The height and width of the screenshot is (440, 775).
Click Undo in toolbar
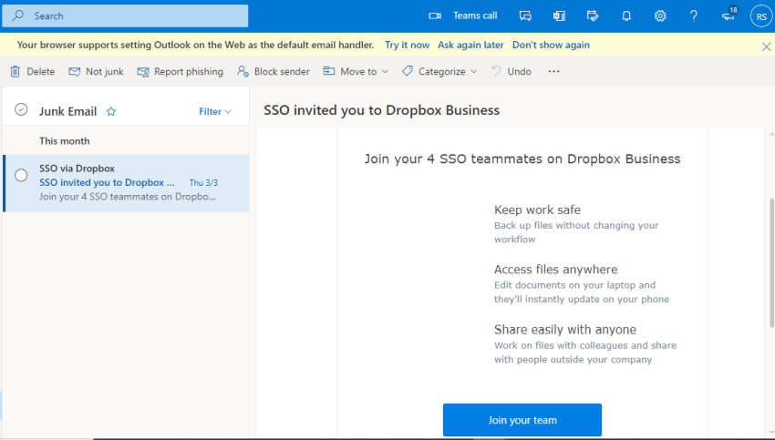click(x=511, y=72)
